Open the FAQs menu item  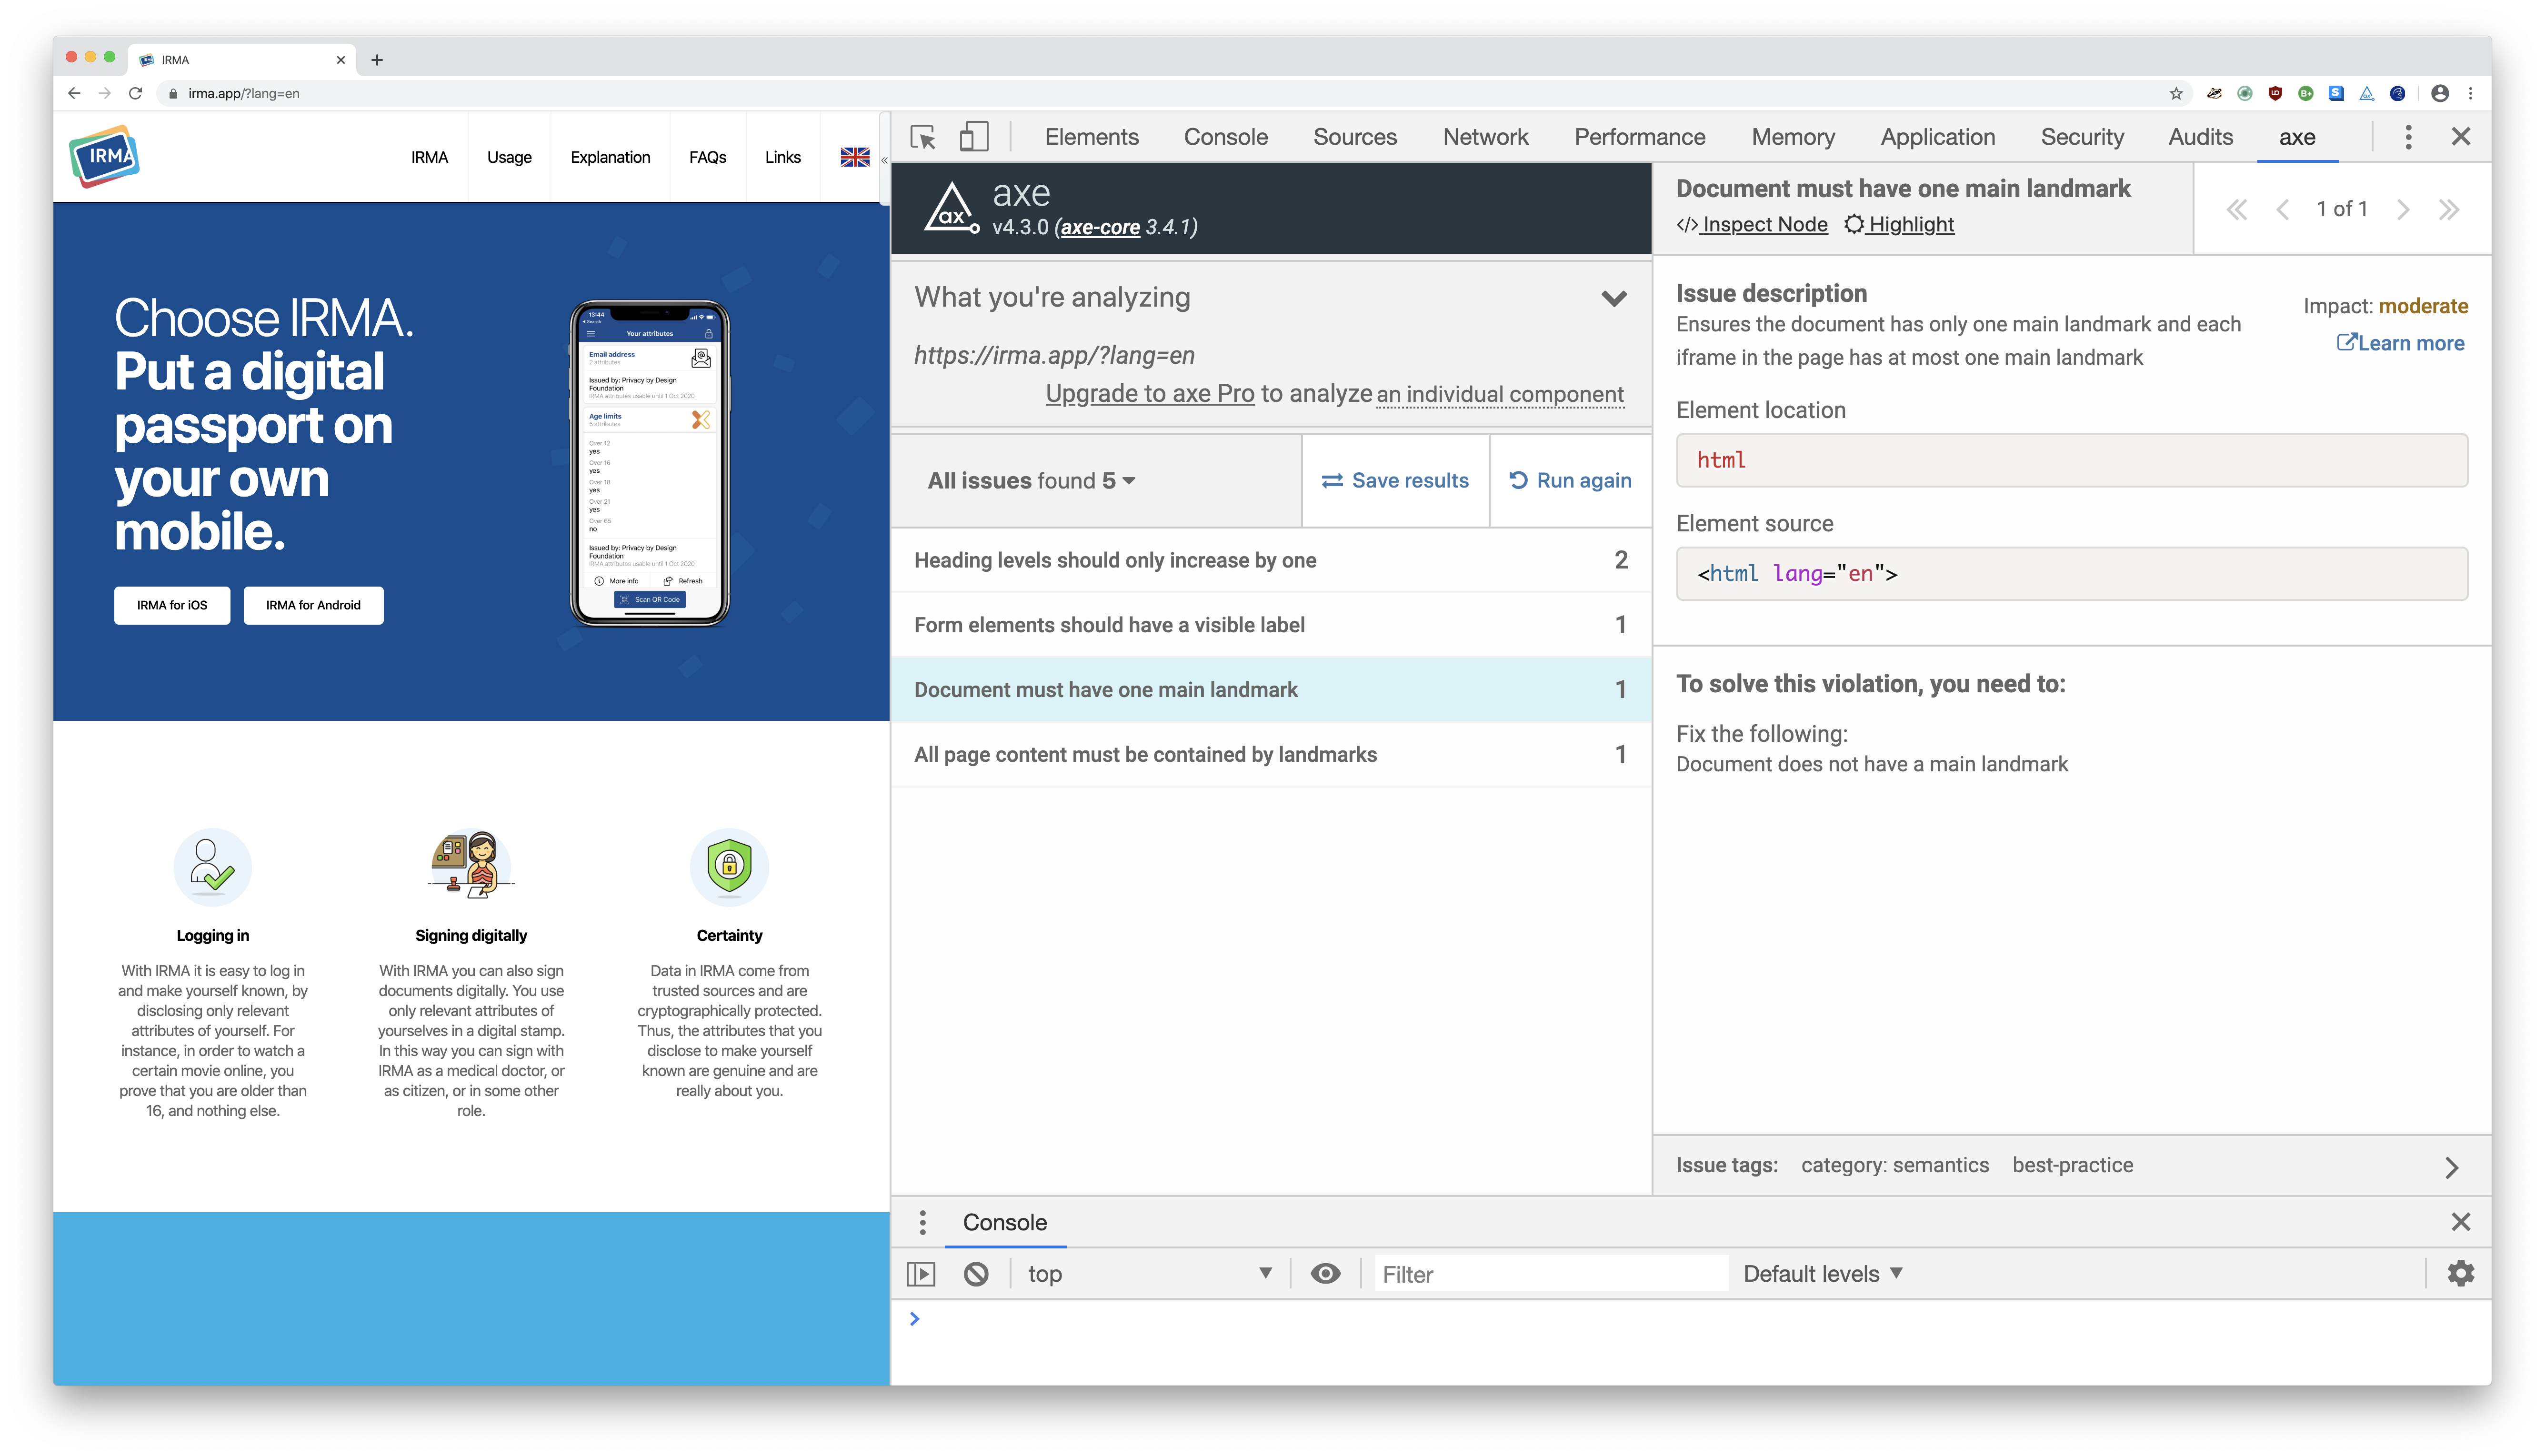click(x=707, y=157)
